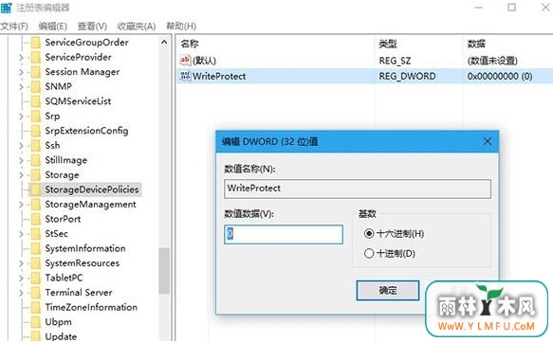Open the 文件(F) menu
The height and width of the screenshot is (342, 553).
click(14, 27)
